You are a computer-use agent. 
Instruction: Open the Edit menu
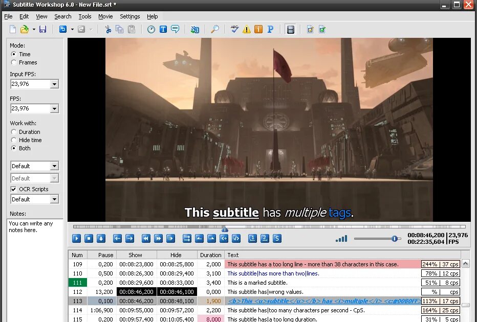point(24,16)
